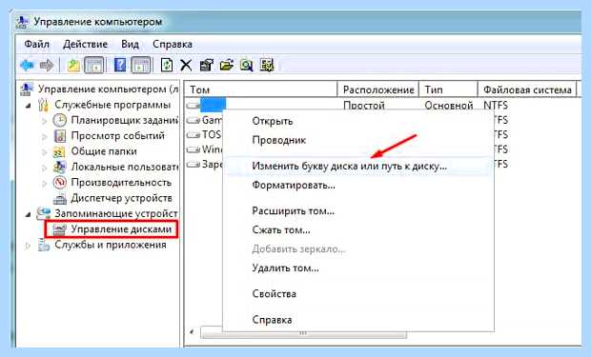The image size is (591, 357).
Task: Click the Простой cell in first row
Action: [364, 106]
